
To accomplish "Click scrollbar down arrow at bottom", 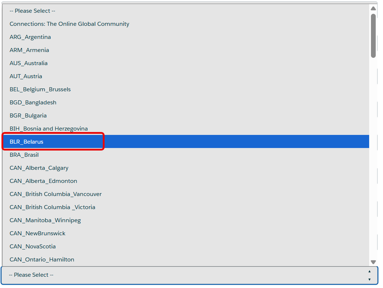I will [x=373, y=262].
